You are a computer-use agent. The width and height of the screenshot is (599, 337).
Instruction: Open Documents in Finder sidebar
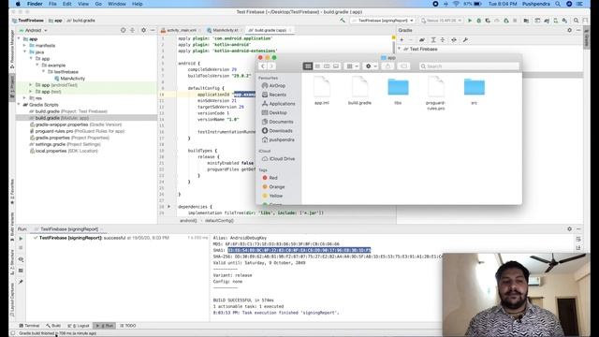[x=278, y=122]
